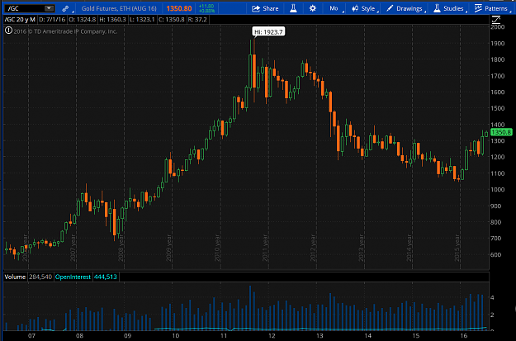Click the L: 1323.1 low value
The width and height of the screenshot is (516, 341).
click(x=142, y=20)
